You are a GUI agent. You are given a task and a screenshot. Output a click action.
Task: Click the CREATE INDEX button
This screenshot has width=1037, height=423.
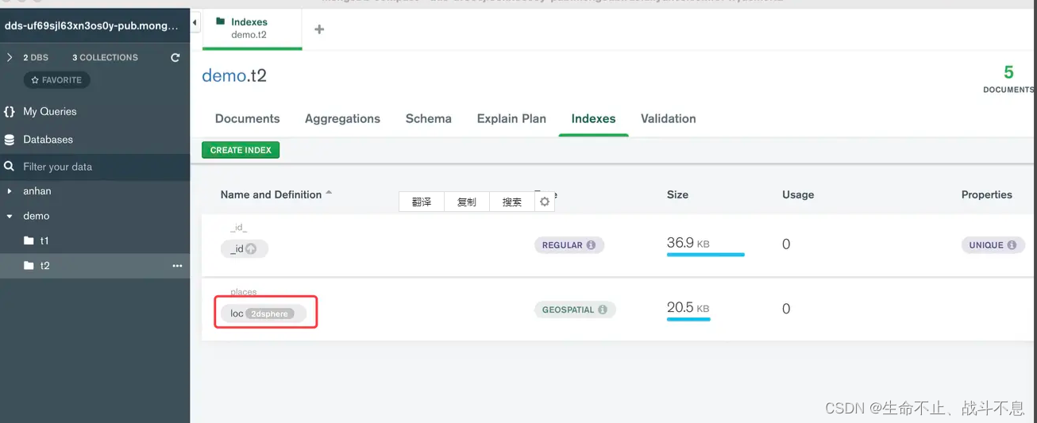point(241,150)
